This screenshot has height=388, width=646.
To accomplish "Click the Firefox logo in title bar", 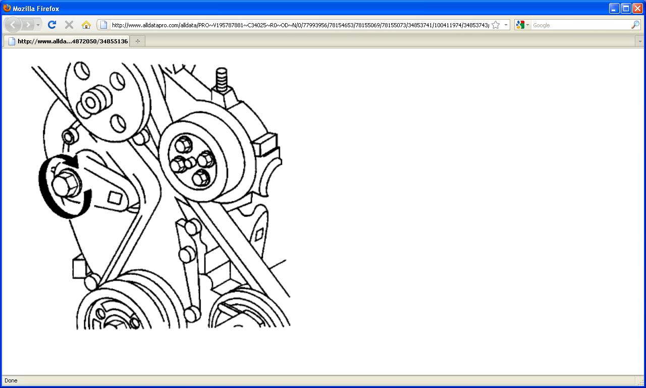I will click(7, 8).
